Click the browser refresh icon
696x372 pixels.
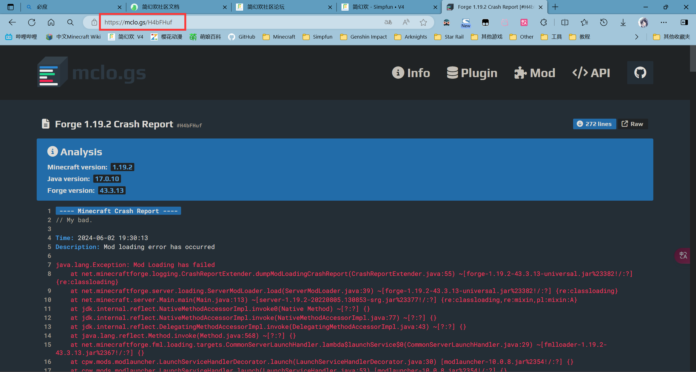coord(32,22)
